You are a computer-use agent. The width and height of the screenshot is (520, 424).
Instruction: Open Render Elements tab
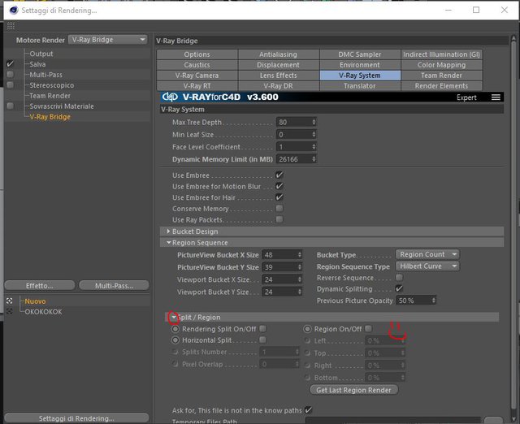click(441, 86)
